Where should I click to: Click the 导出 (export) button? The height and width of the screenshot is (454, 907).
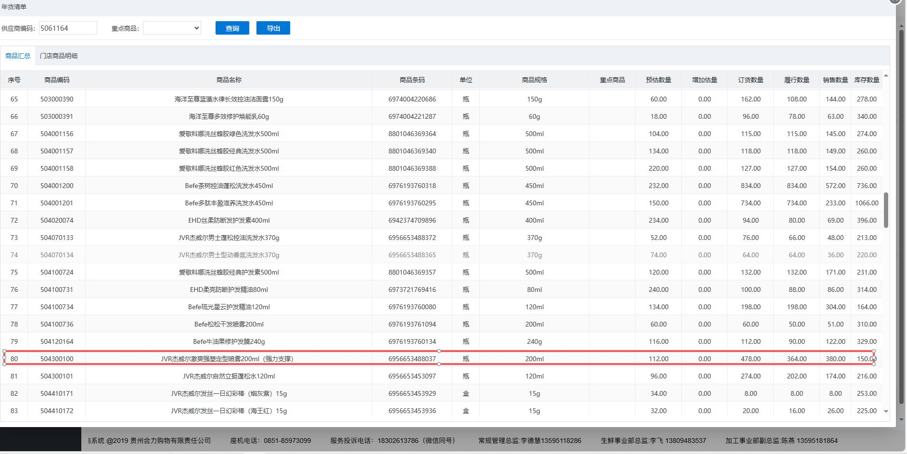[x=273, y=28]
